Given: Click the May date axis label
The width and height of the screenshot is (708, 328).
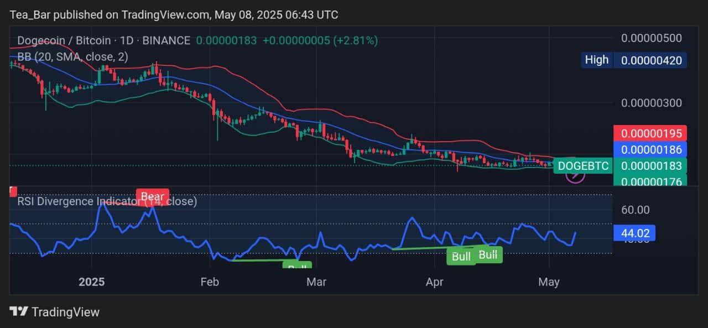Looking at the screenshot, I should [x=549, y=282].
